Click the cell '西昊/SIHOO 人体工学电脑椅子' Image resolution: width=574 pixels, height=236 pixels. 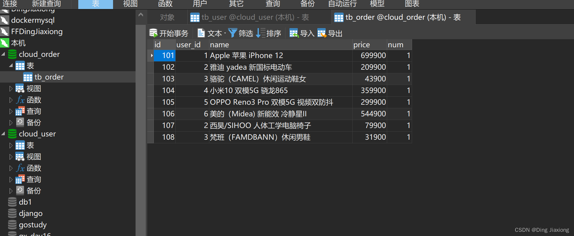coord(281,126)
